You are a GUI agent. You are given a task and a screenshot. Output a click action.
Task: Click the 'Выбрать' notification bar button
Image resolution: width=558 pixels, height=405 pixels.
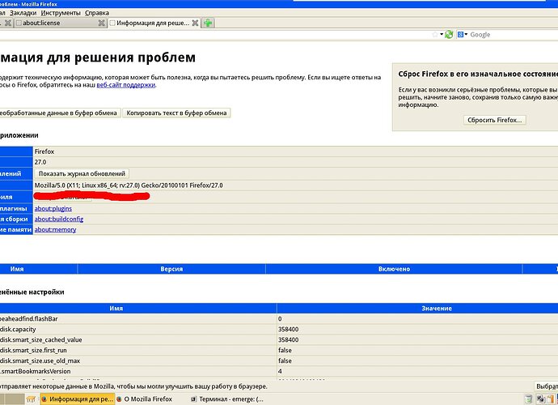[x=546, y=386]
